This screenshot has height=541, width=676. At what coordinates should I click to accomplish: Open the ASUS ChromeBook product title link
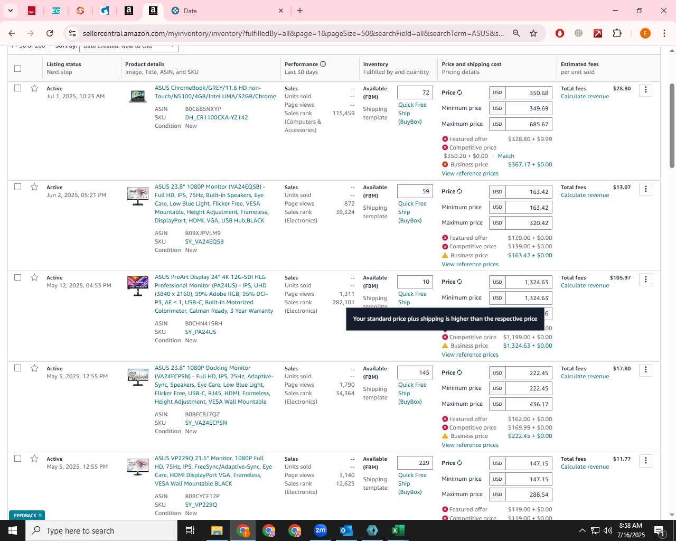pyautogui.click(x=215, y=92)
